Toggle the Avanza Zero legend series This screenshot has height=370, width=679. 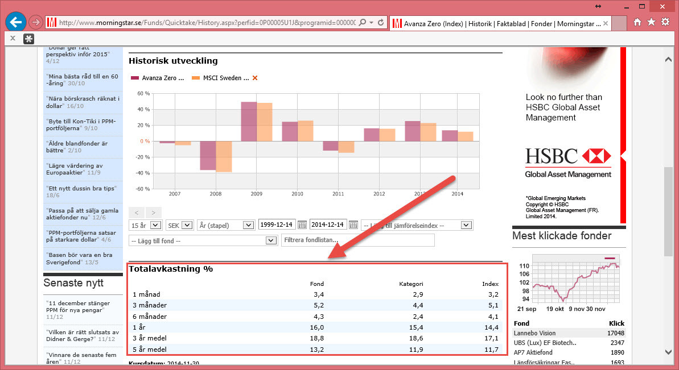pos(158,78)
